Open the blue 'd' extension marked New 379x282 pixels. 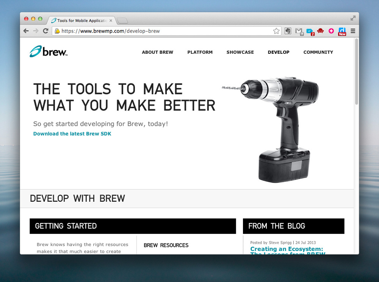click(x=342, y=31)
